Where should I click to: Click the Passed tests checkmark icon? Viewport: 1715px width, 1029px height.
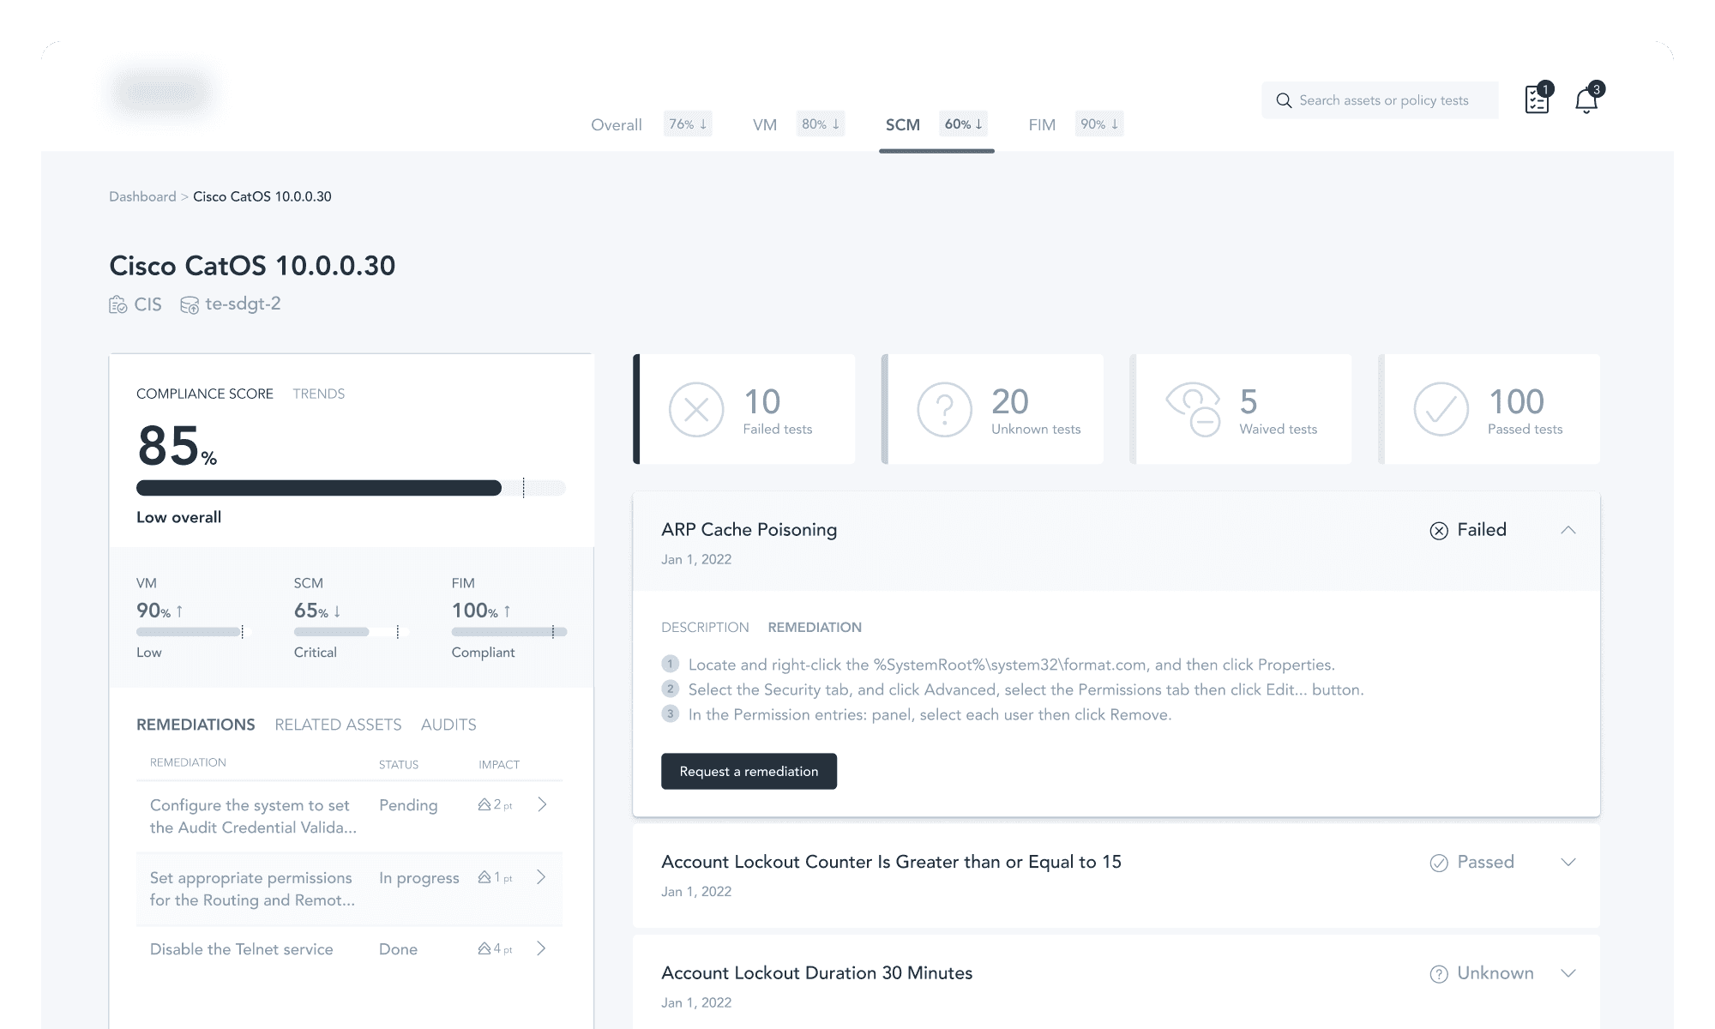[1441, 409]
